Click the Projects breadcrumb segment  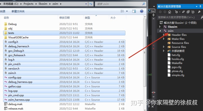point(28,4)
